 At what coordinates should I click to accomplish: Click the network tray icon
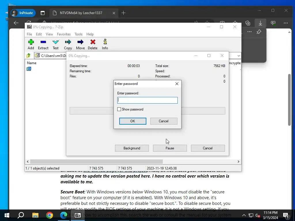[251, 215]
